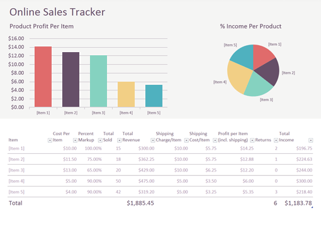The height and width of the screenshot is (240, 321).
Task: Click the [Item 3] label under bar chart
Action: click(x=98, y=113)
